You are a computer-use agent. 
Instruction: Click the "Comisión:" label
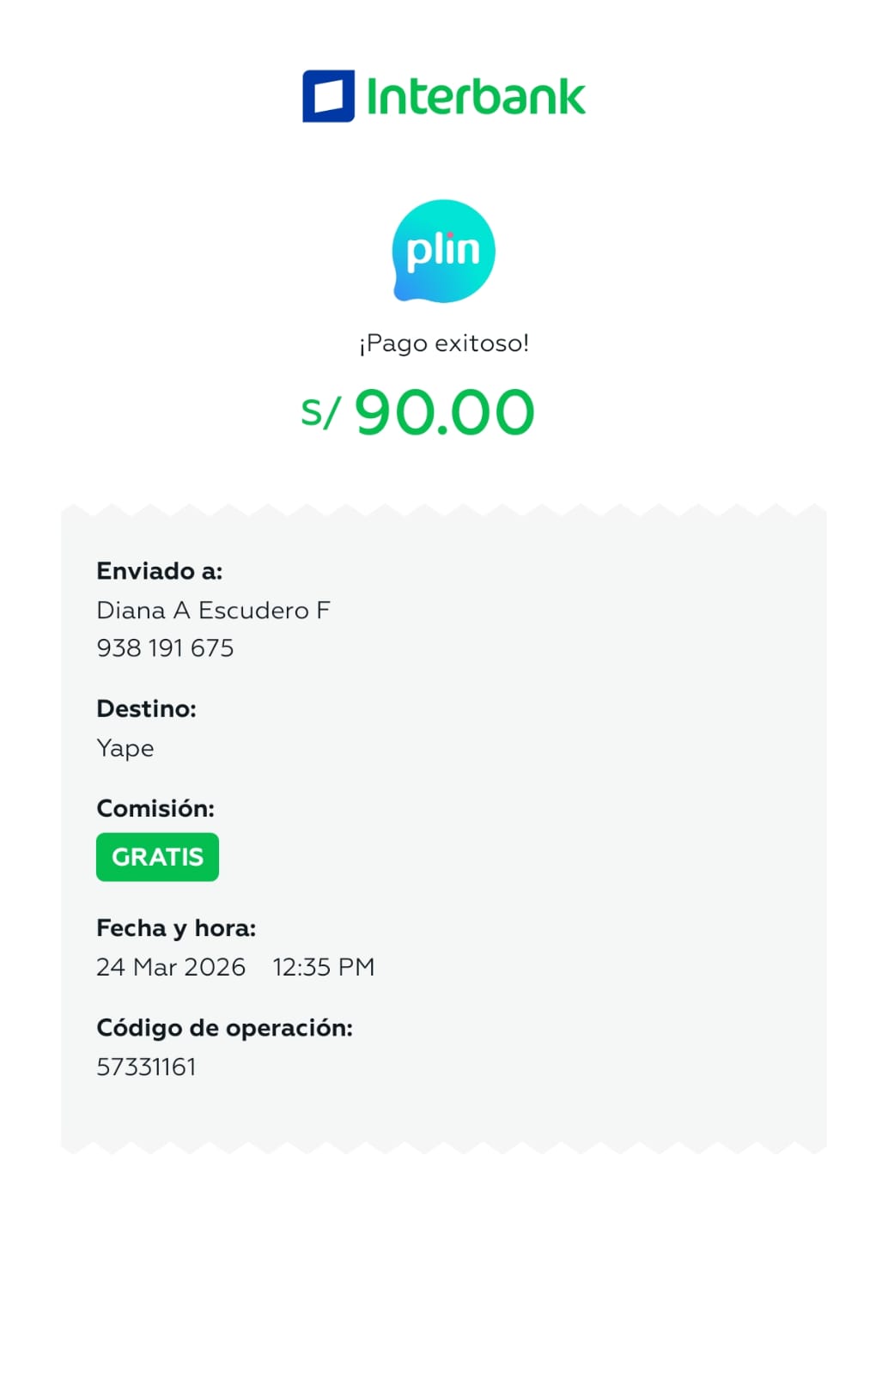click(x=155, y=808)
